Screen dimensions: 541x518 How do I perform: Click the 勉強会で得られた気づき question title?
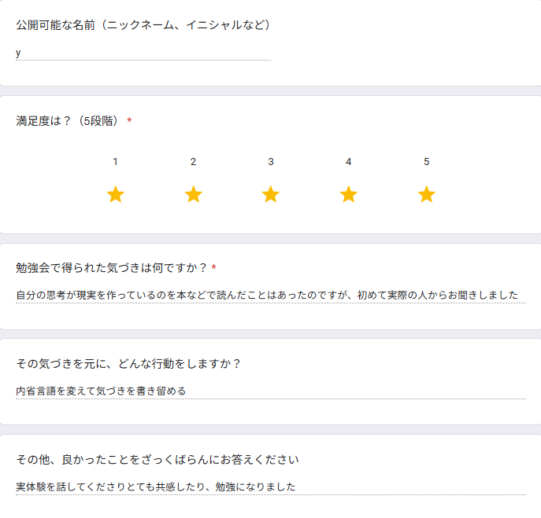pyautogui.click(x=111, y=268)
